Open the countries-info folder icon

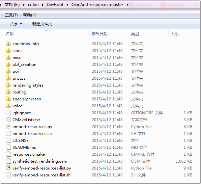[8, 43]
